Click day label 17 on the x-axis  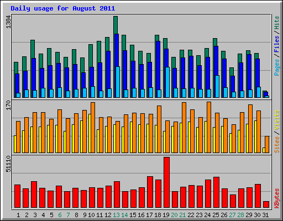(x=149, y=215)
